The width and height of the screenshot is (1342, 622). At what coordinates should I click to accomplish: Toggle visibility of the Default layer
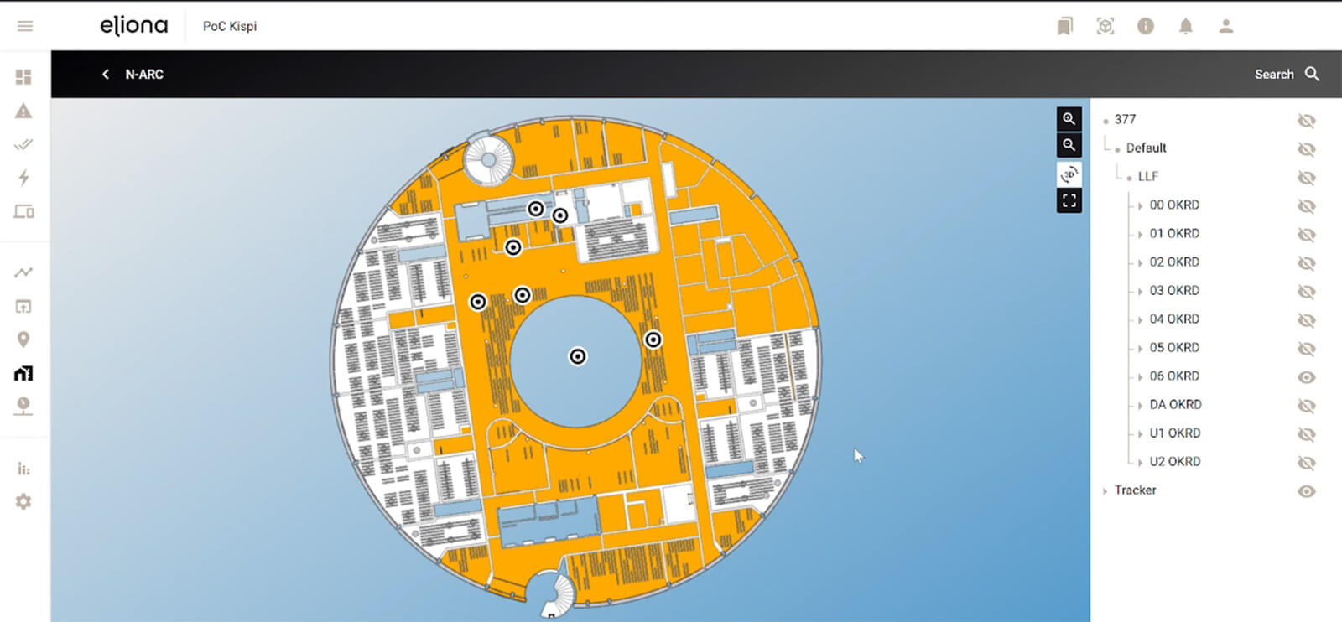(x=1307, y=149)
